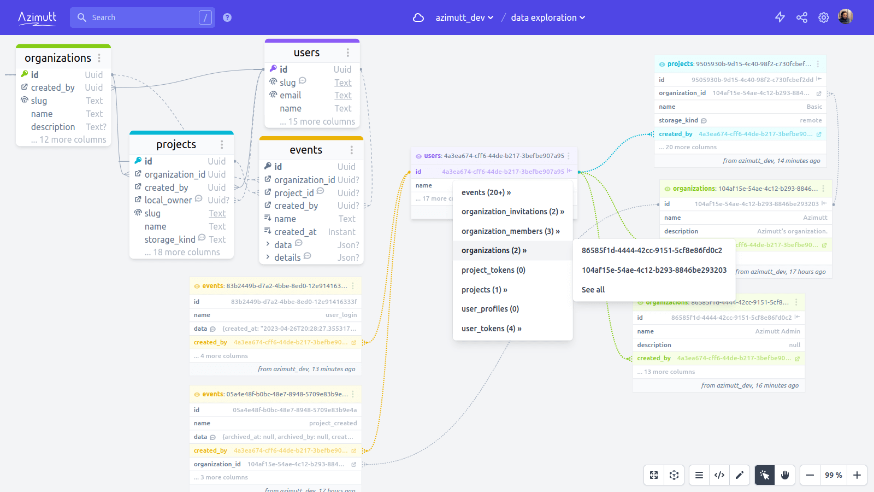
Task: Toggle eye icon on projects data row card
Action: (662, 64)
